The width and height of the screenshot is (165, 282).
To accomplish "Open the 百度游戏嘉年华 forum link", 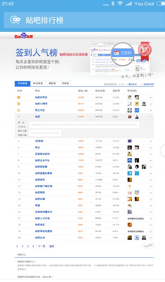I will click(x=44, y=212).
